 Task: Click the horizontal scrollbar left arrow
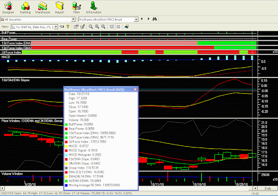point(2,188)
